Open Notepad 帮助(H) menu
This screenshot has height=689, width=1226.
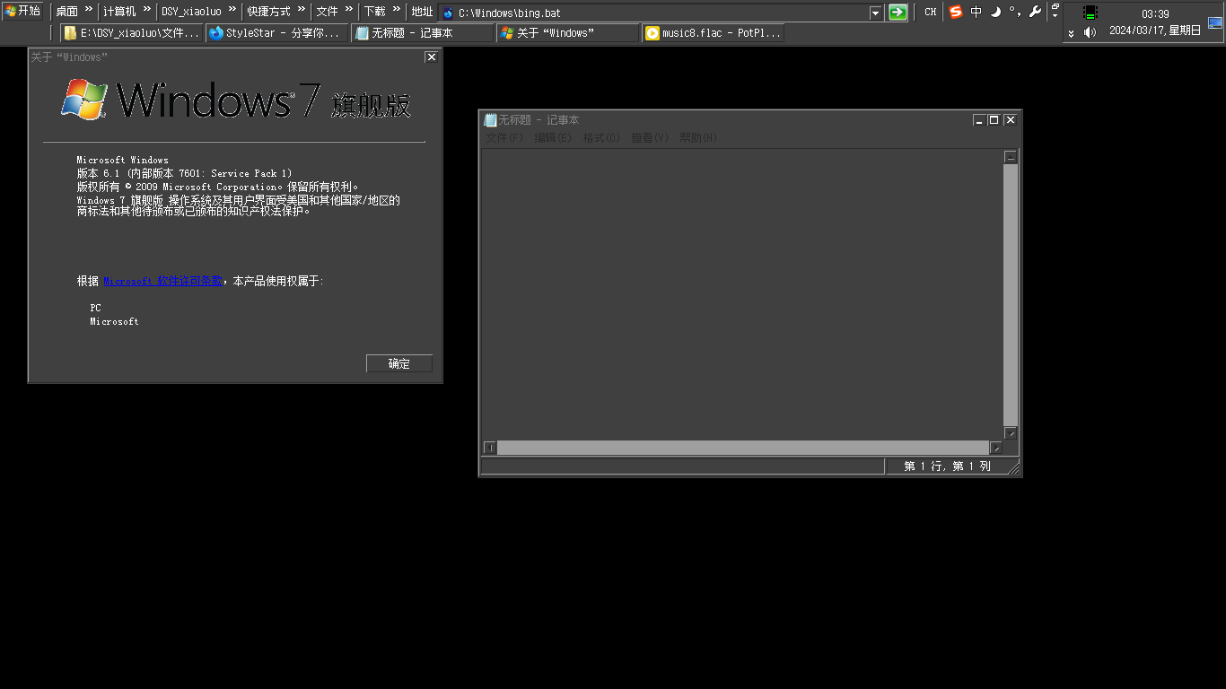(x=697, y=138)
